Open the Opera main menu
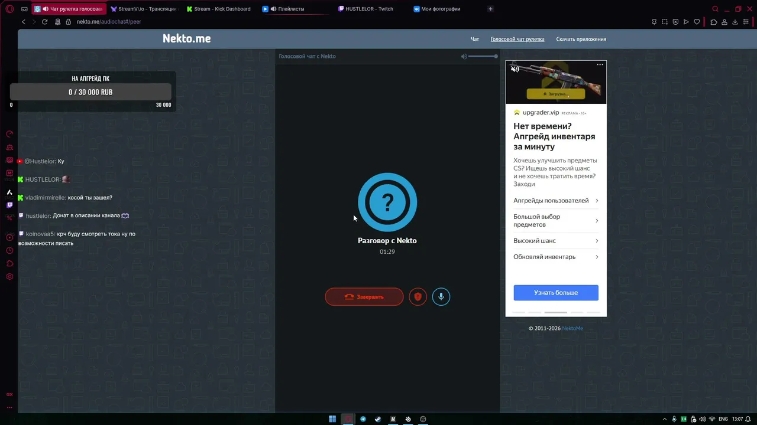The width and height of the screenshot is (757, 425). click(9, 9)
